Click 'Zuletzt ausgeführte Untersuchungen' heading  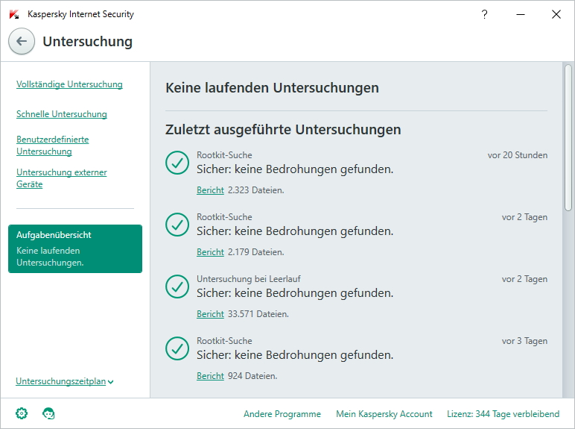(x=283, y=130)
